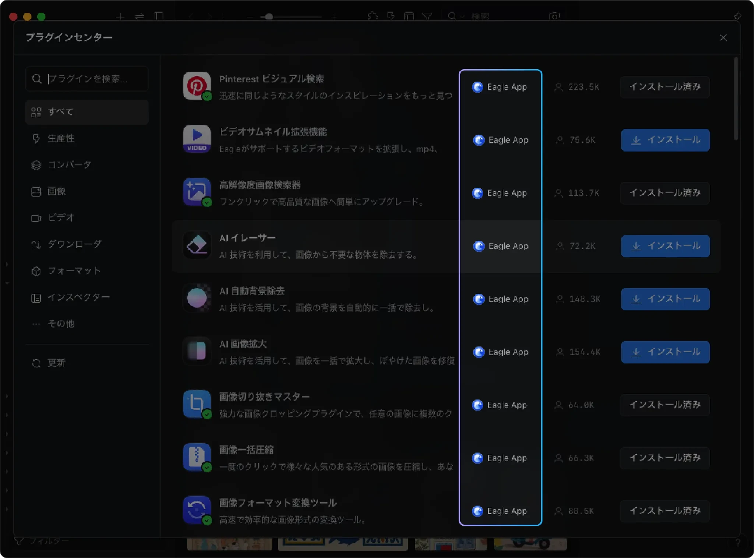The image size is (754, 558).
Task: Select the ダウンローダ category
Action: pos(87,244)
